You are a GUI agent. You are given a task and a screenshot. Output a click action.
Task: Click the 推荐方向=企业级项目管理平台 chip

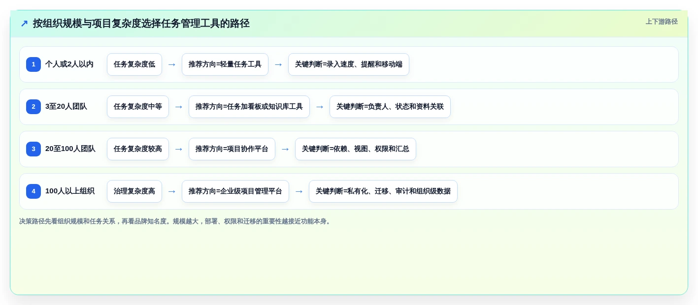[x=235, y=191]
